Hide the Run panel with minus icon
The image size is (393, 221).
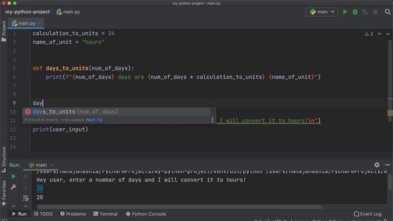387,165
